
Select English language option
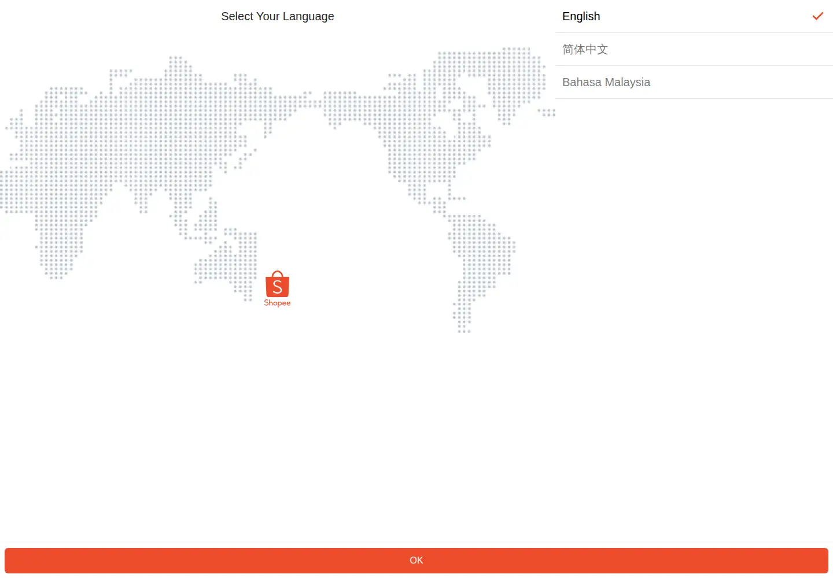tap(694, 16)
